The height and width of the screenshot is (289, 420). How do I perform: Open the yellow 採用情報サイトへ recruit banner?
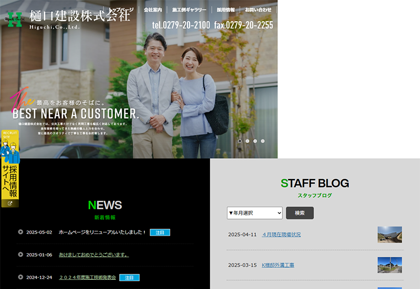(10, 168)
